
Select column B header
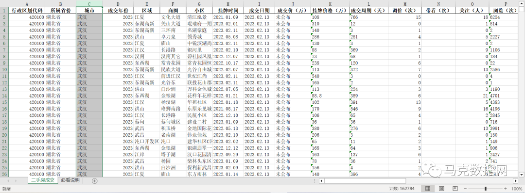(x=61, y=4)
